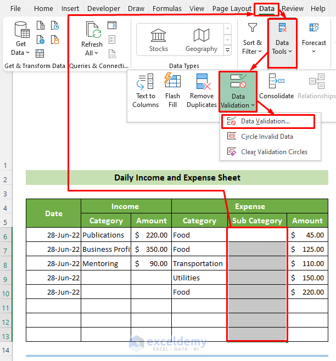Select the Stocks data type
The image size is (336, 361).
point(158,40)
